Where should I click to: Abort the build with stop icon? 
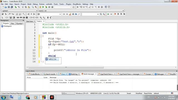[x=52, y=7]
